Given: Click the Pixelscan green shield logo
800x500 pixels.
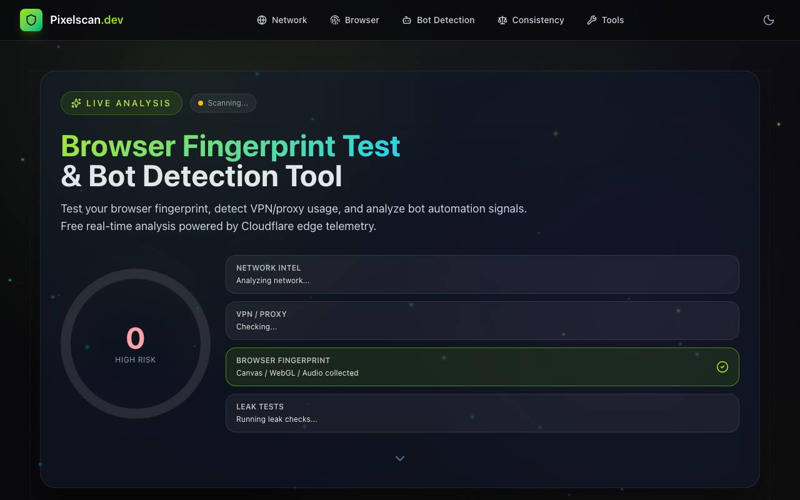Looking at the screenshot, I should (31, 20).
